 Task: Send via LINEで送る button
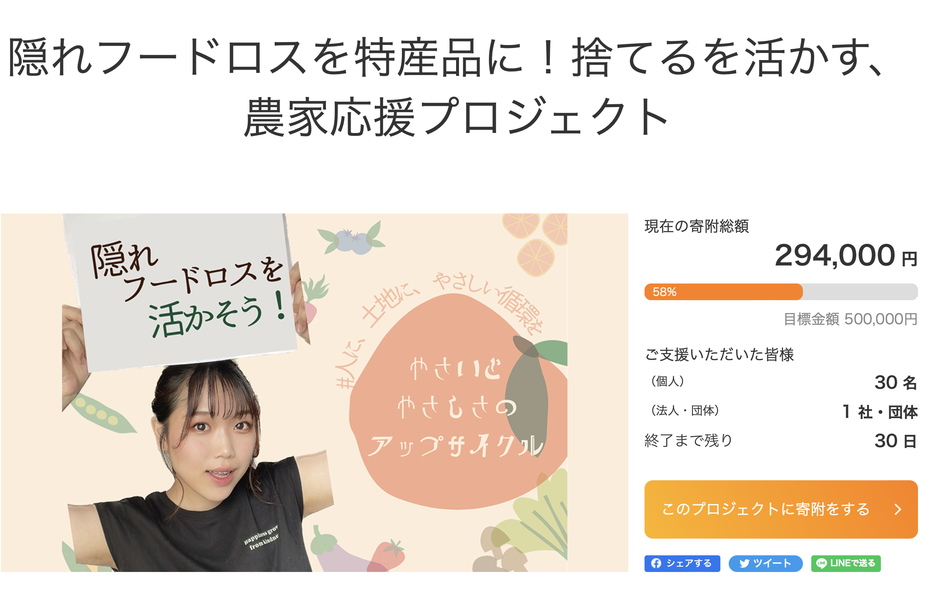pyautogui.click(x=846, y=564)
